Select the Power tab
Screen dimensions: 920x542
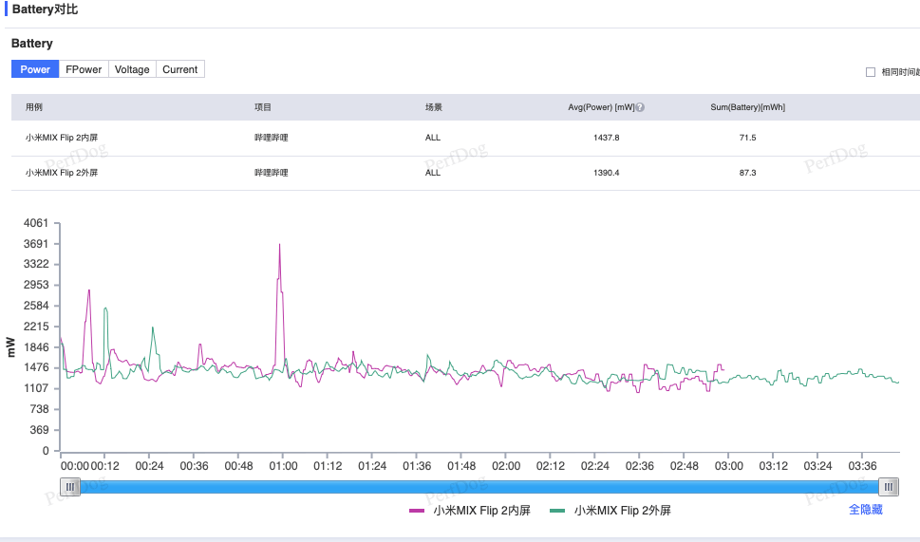pyautogui.click(x=35, y=69)
